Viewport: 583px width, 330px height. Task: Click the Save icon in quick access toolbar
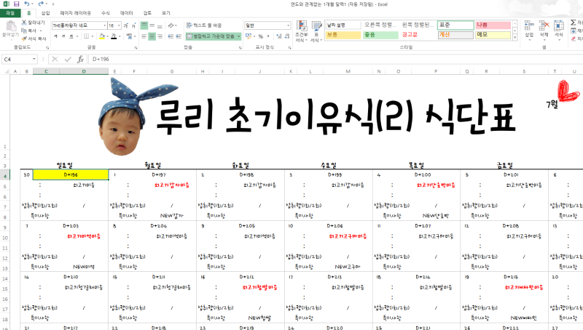(x=16, y=4)
